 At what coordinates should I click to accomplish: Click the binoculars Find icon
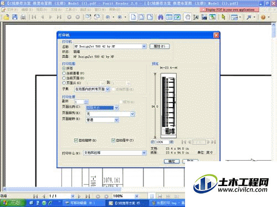tap(161, 17)
